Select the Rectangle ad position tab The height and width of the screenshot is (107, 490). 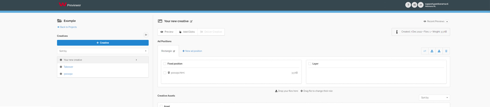[x=168, y=51]
